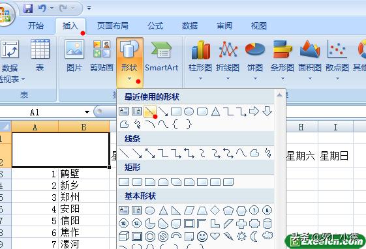
Task: Select the text box in recent shapes
Action: (123, 111)
